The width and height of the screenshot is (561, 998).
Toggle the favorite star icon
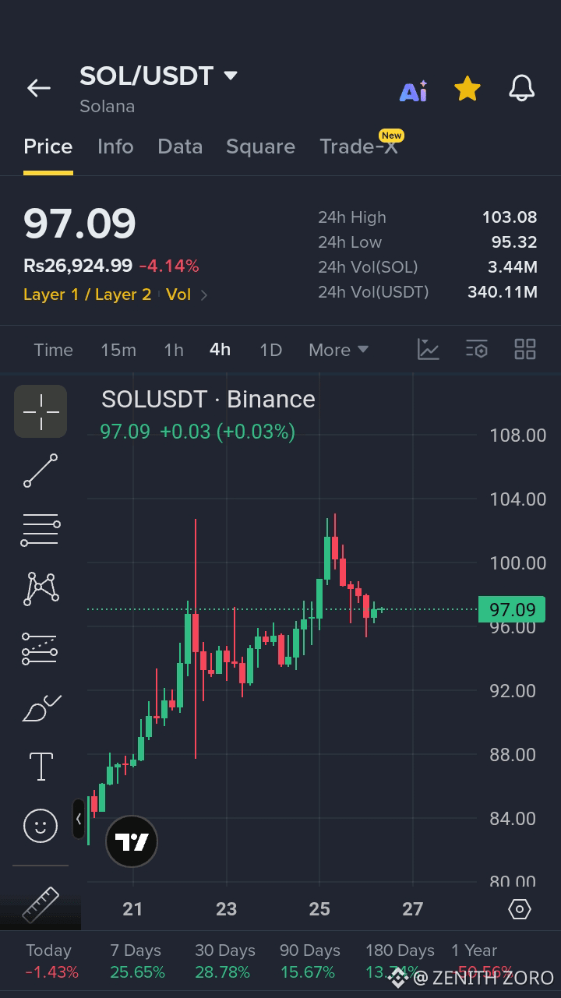point(467,89)
